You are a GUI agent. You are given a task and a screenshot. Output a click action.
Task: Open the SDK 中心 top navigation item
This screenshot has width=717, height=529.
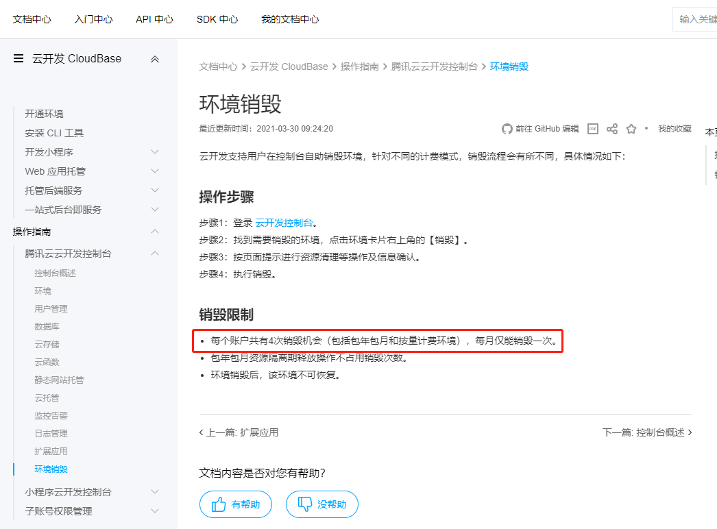[x=217, y=19]
